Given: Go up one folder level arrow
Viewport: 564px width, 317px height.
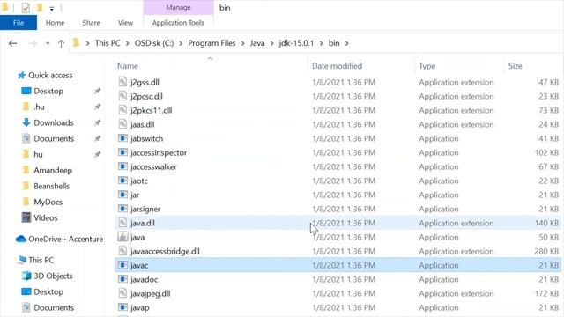Looking at the screenshot, I should coord(61,43).
